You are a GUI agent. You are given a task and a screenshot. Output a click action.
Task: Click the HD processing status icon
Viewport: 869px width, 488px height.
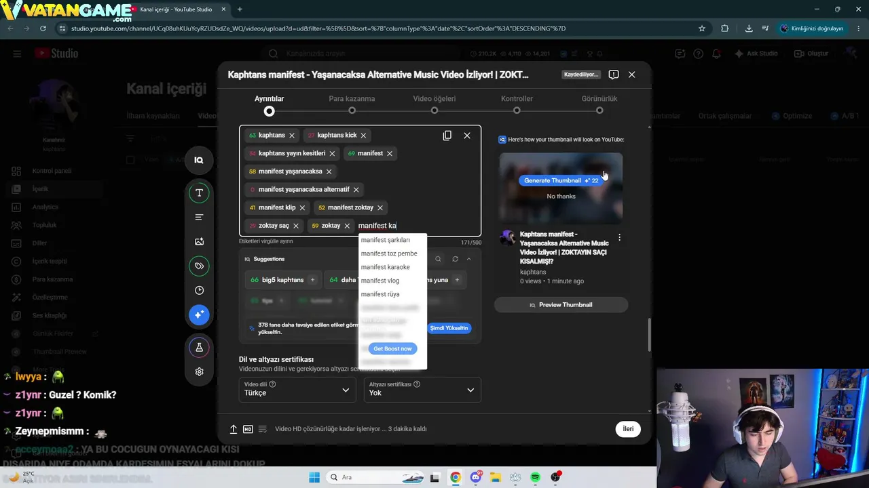pos(248,429)
